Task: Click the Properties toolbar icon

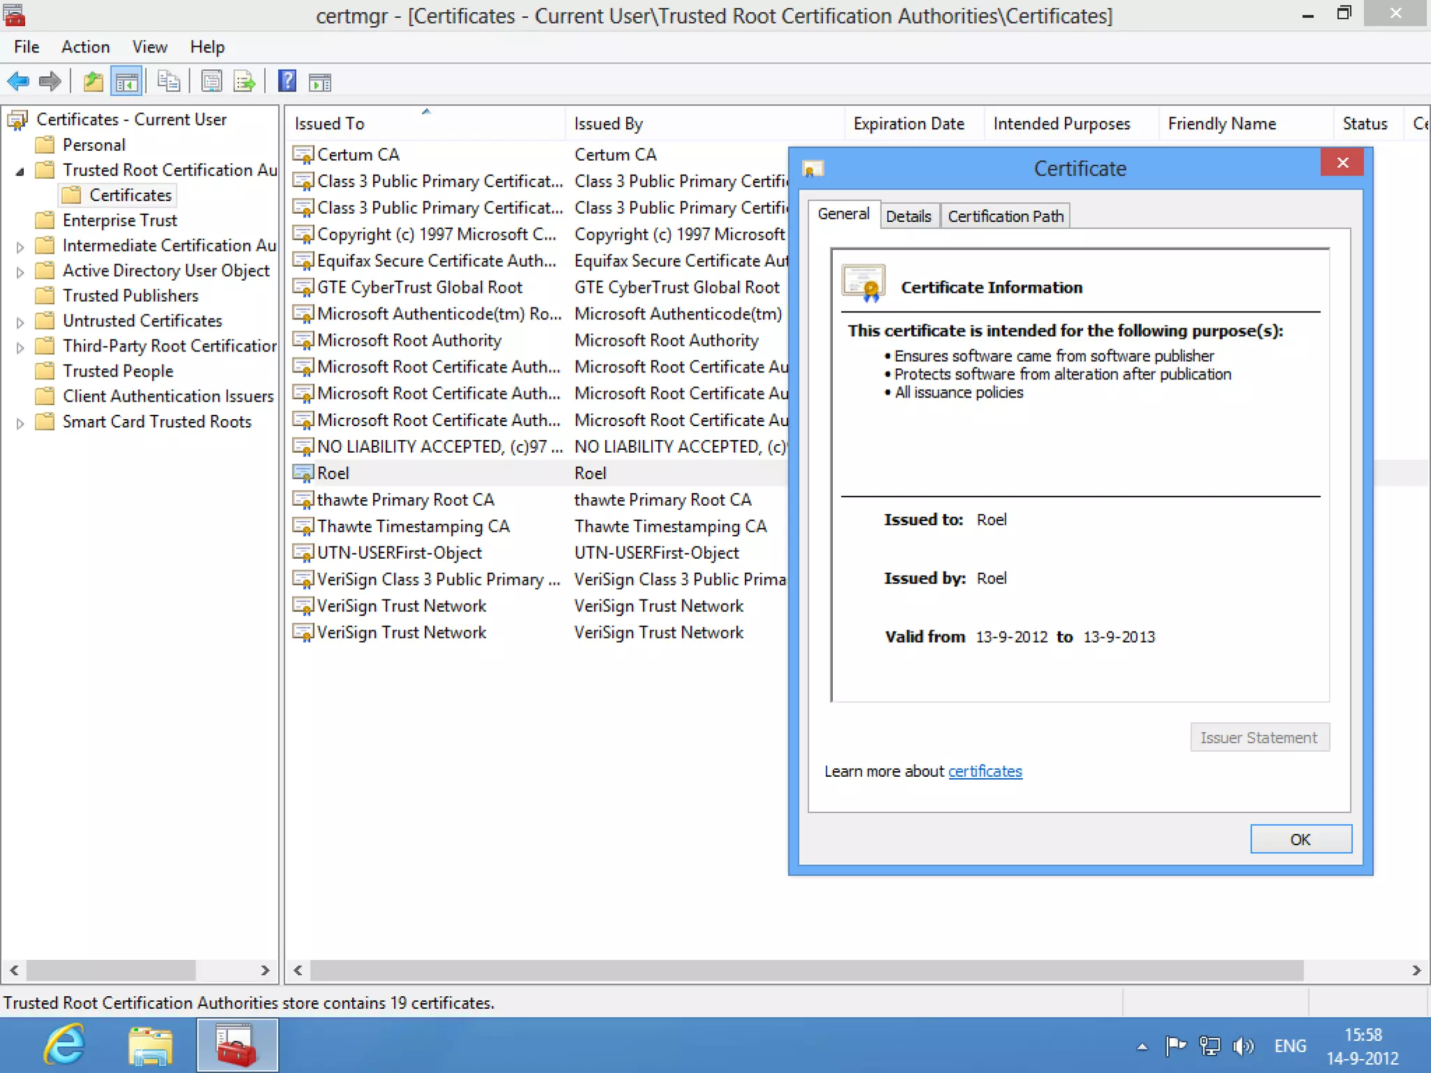Action: [x=211, y=82]
